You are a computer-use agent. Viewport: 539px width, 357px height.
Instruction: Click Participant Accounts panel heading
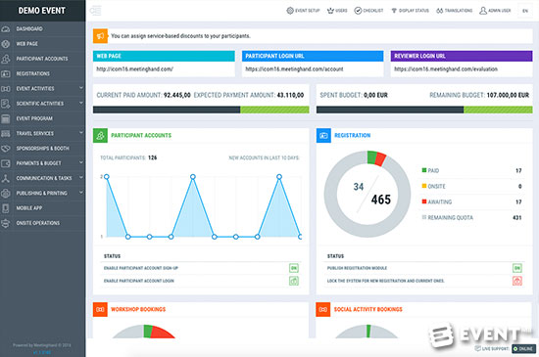pyautogui.click(x=141, y=135)
